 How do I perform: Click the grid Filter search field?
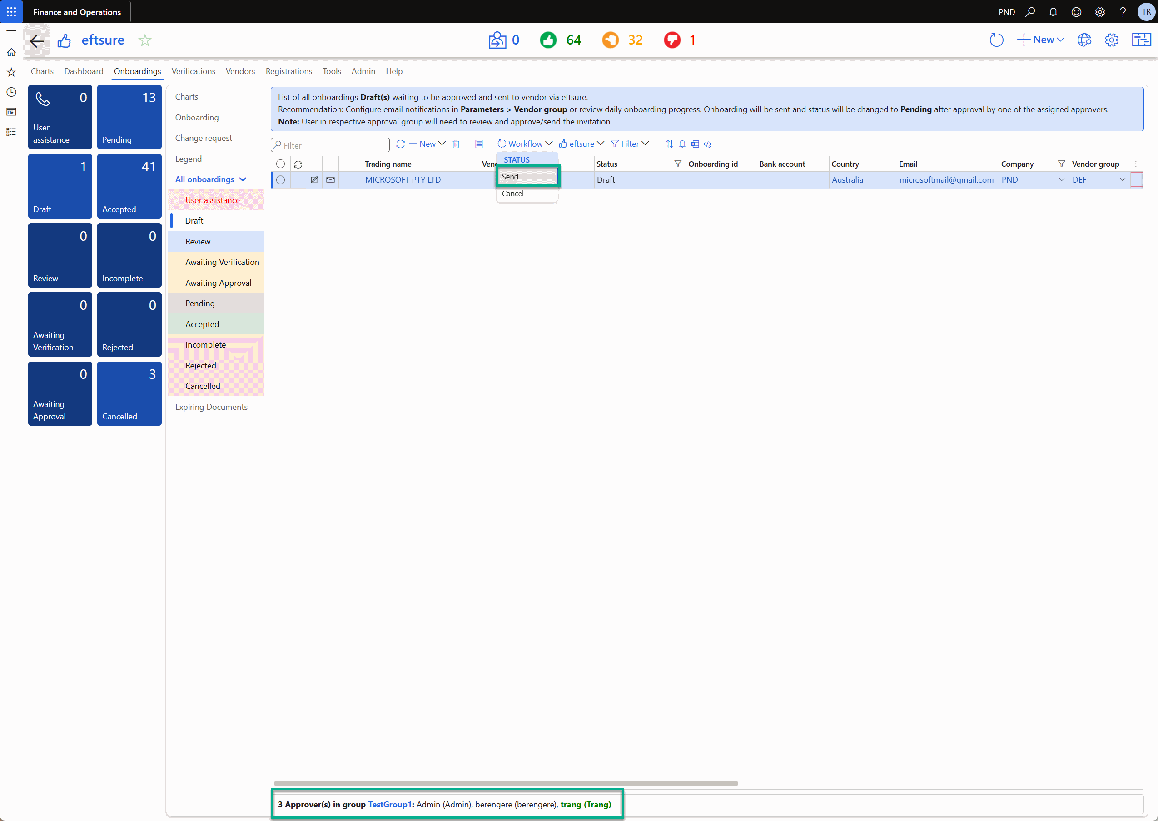[x=330, y=145]
